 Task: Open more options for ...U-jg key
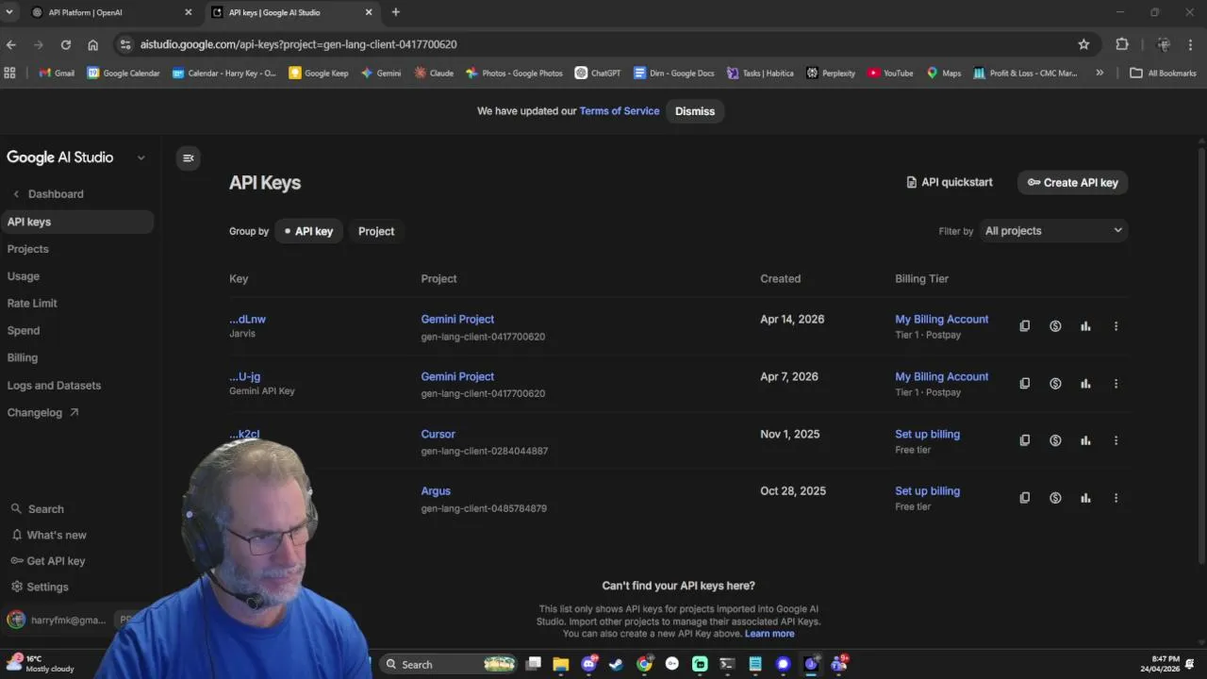(x=1116, y=384)
